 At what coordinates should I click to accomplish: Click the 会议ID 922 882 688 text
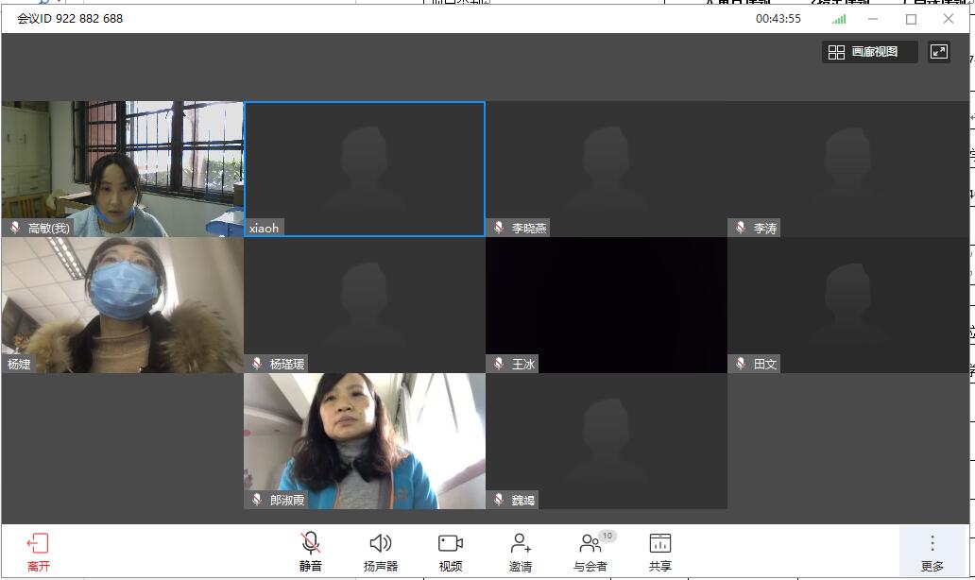(x=70, y=19)
